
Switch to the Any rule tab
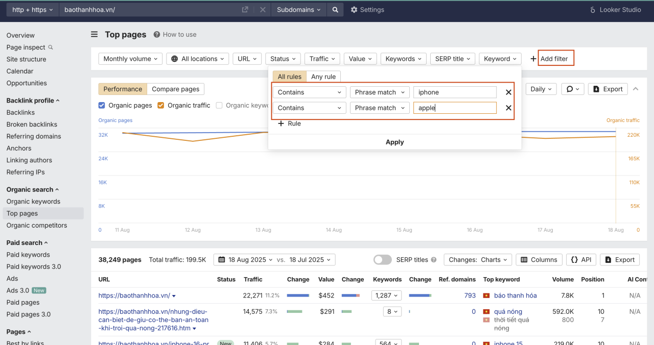323,77
